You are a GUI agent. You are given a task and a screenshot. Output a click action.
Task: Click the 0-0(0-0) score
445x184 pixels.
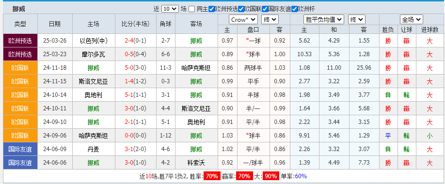coord(135,136)
